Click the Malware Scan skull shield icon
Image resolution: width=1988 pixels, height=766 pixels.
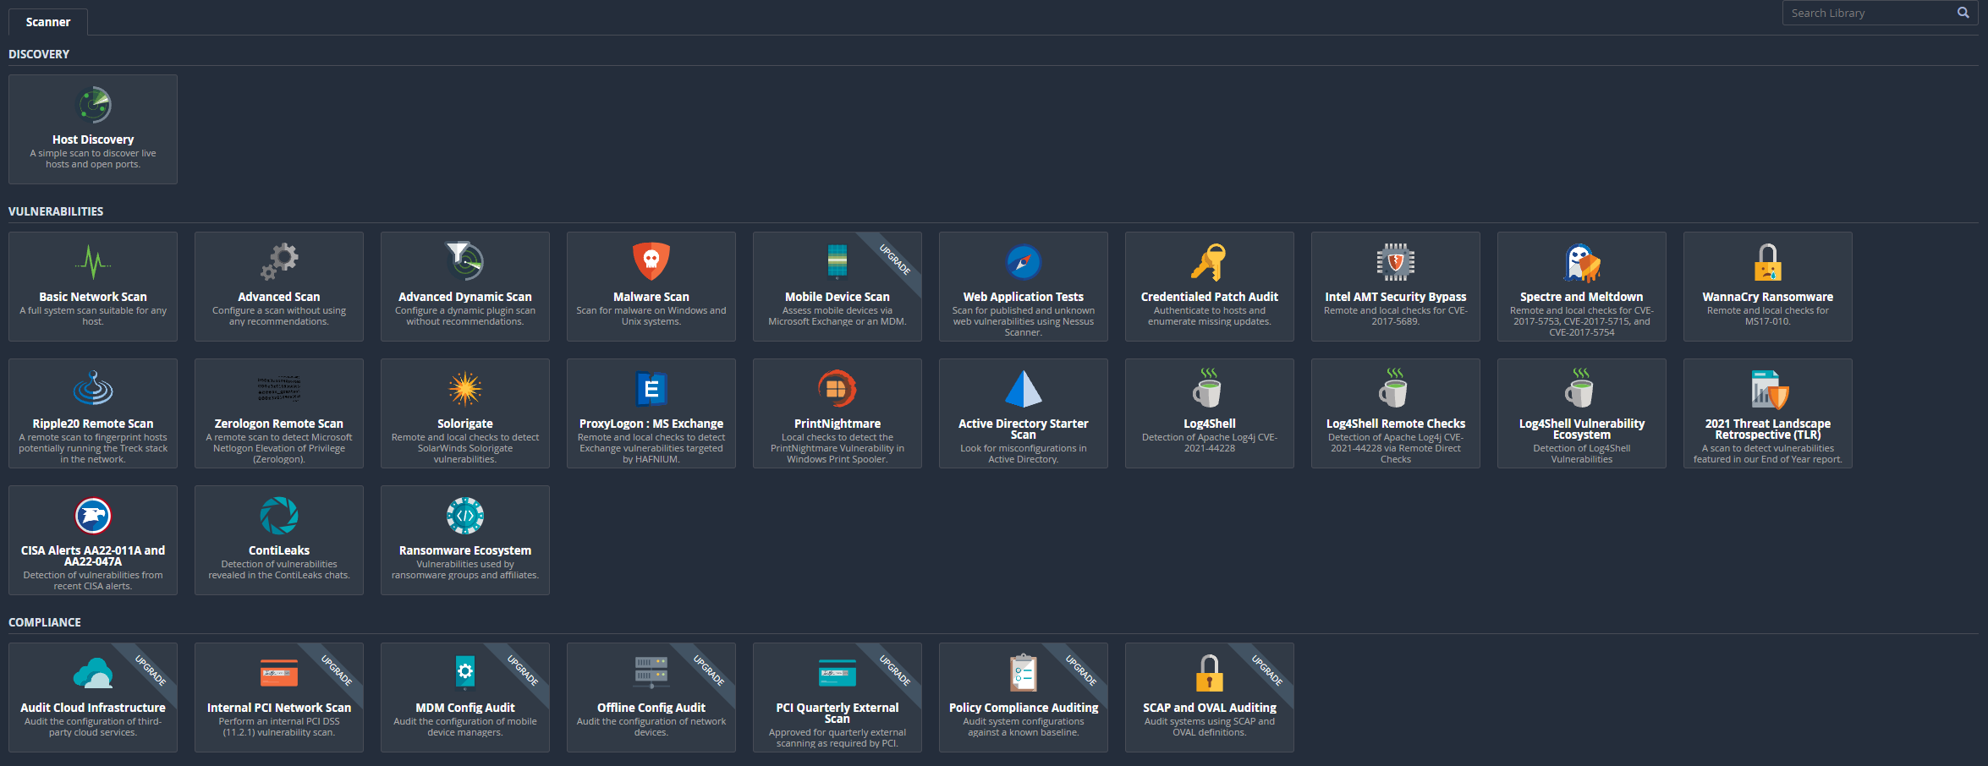pyautogui.click(x=651, y=261)
